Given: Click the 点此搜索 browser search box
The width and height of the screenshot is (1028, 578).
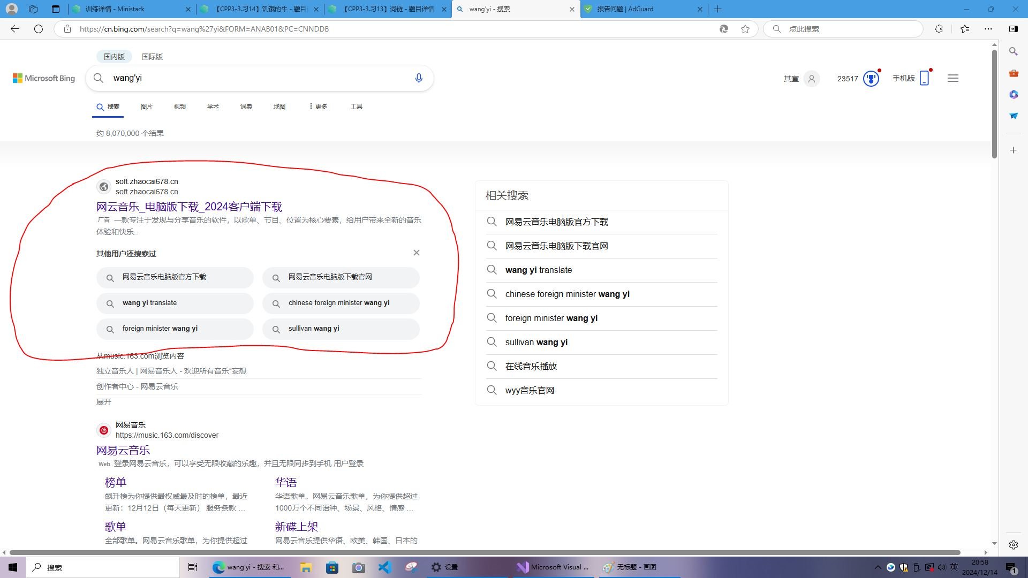Looking at the screenshot, I should [843, 29].
